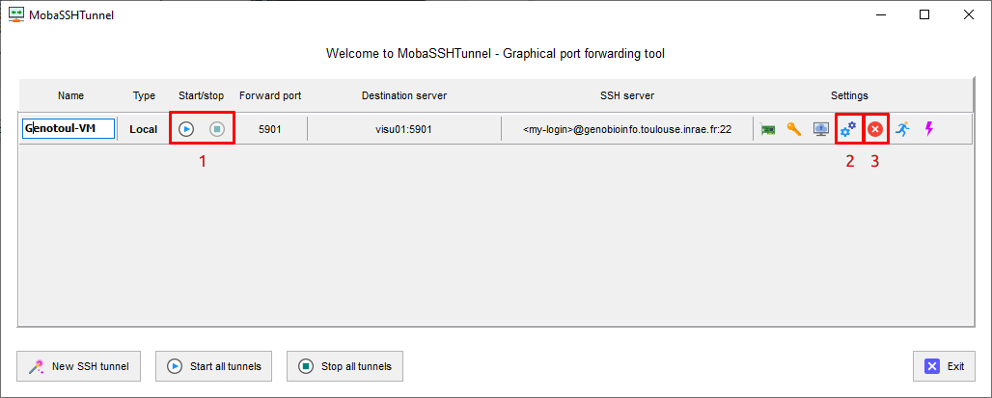The width and height of the screenshot is (992, 398).
Task: Click the monitor icon in Settings column
Action: click(x=820, y=129)
